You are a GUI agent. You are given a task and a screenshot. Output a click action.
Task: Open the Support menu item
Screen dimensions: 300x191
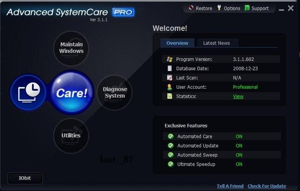tap(260, 8)
